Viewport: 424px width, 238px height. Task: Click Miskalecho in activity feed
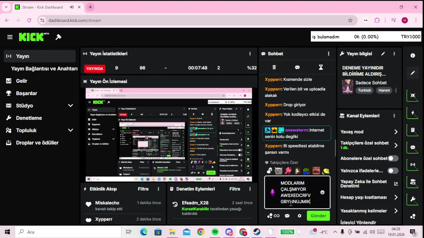tap(107, 203)
